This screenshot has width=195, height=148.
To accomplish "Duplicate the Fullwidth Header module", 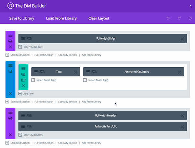I will (x=30, y=116).
